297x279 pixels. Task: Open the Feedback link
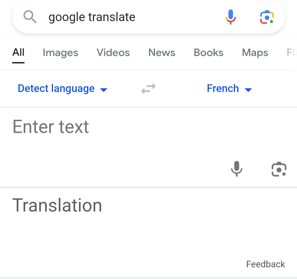click(x=265, y=264)
